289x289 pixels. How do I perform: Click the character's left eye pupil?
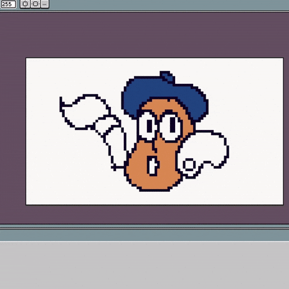click(x=149, y=126)
